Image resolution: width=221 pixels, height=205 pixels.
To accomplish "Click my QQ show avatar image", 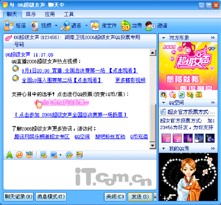I will click(x=188, y=177).
